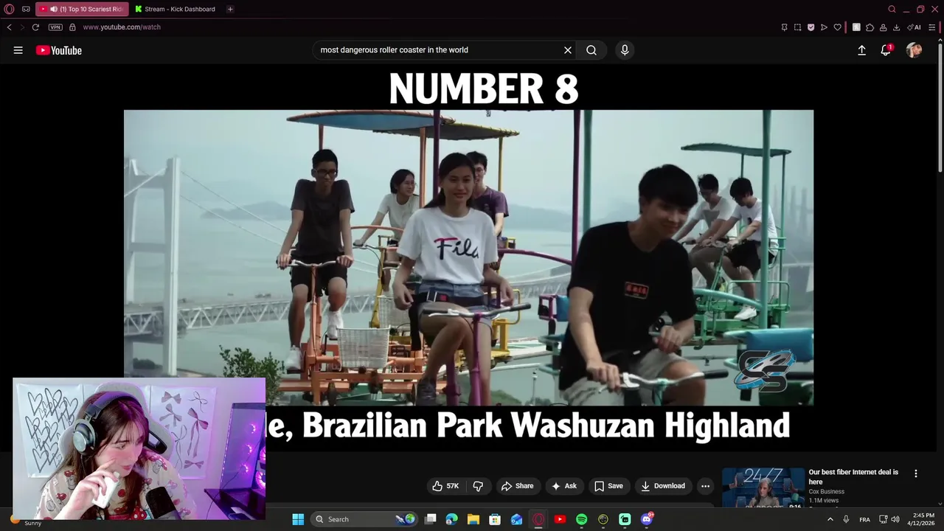Viewport: 944px width, 531px height.
Task: Toggle the VPN badge
Action: pos(55,27)
